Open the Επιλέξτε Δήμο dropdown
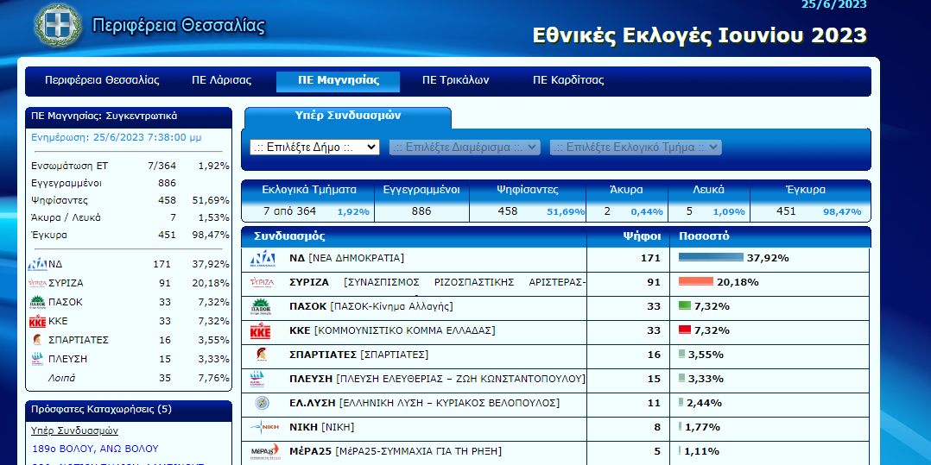This screenshot has width=931, height=465. [x=314, y=148]
